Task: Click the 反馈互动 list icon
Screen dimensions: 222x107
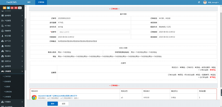Action: coord(2,61)
